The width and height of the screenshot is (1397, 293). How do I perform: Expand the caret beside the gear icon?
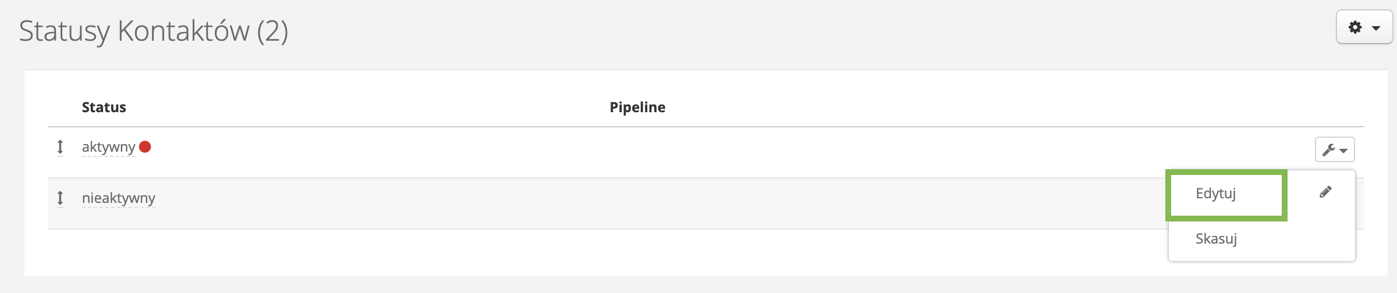(x=1376, y=28)
